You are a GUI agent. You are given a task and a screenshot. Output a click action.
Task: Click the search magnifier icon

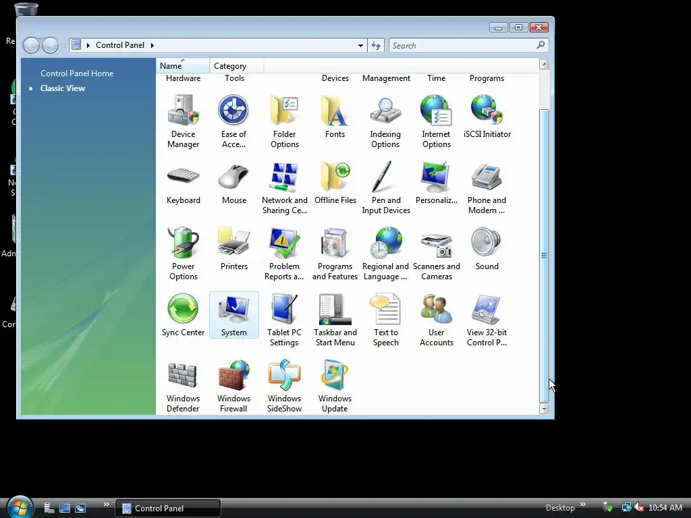click(541, 45)
